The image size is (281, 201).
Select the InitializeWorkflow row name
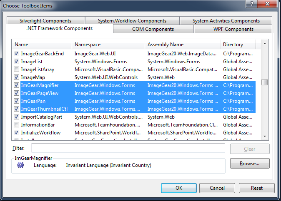click(x=41, y=132)
